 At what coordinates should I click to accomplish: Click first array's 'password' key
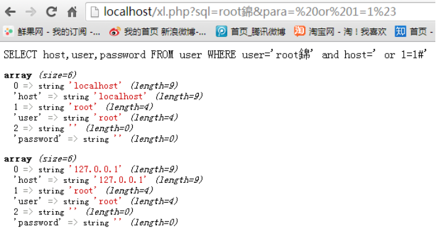point(38,139)
